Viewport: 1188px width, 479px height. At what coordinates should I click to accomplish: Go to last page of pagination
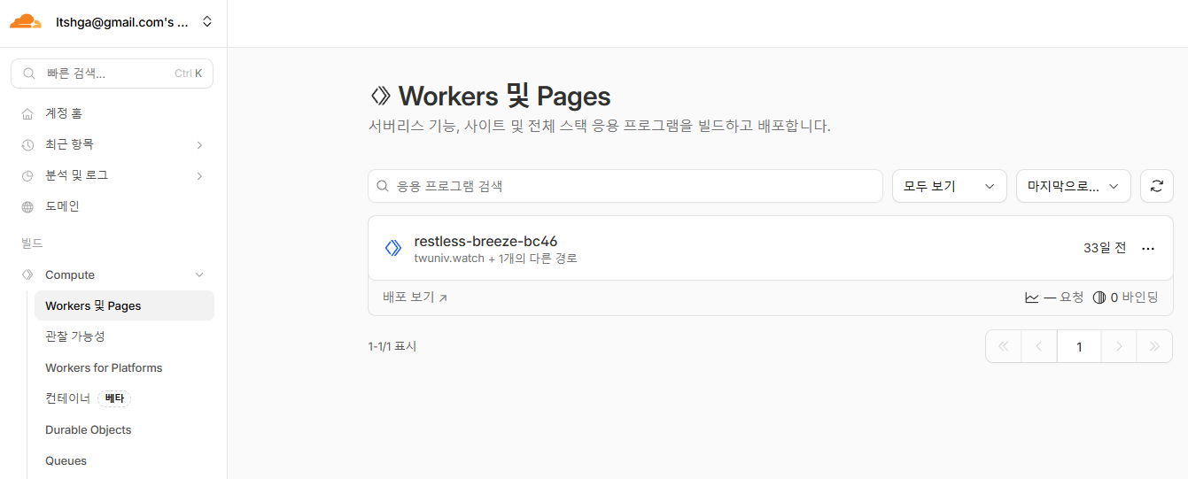pos(1154,346)
